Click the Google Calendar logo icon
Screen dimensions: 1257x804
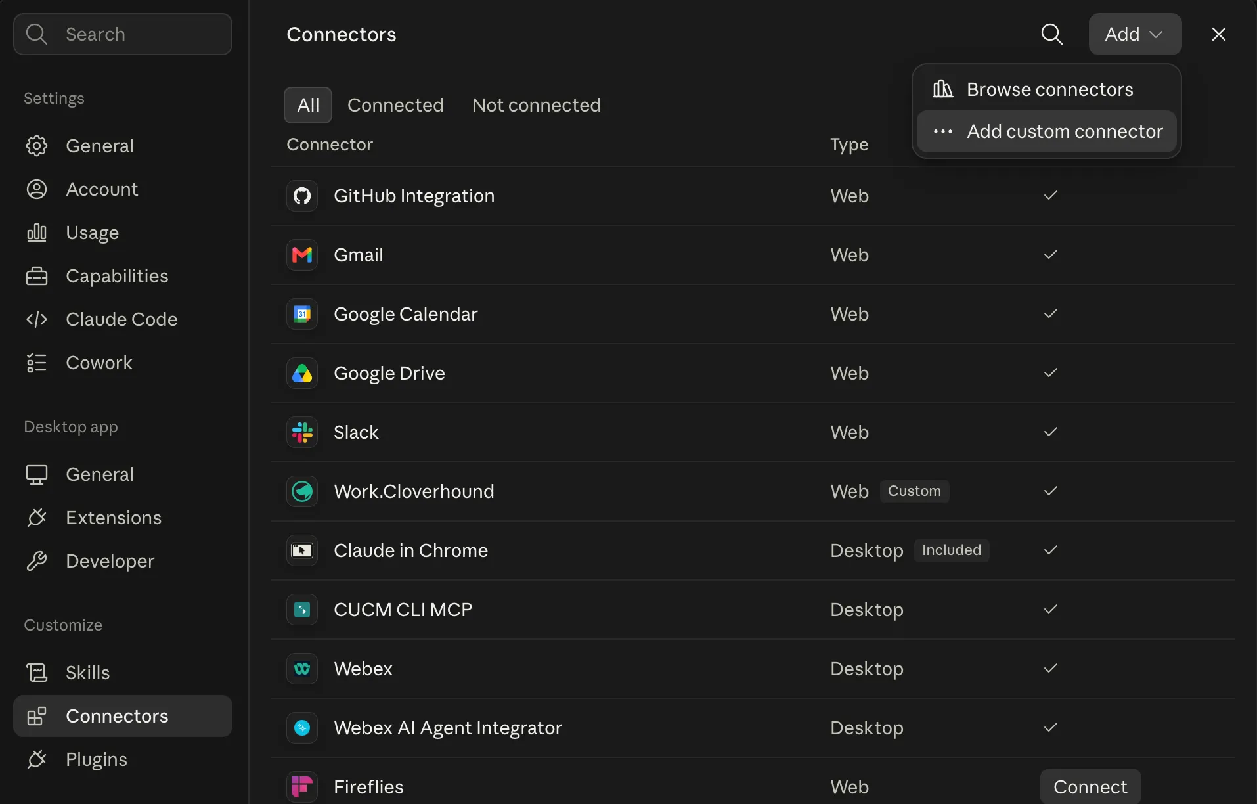(302, 314)
